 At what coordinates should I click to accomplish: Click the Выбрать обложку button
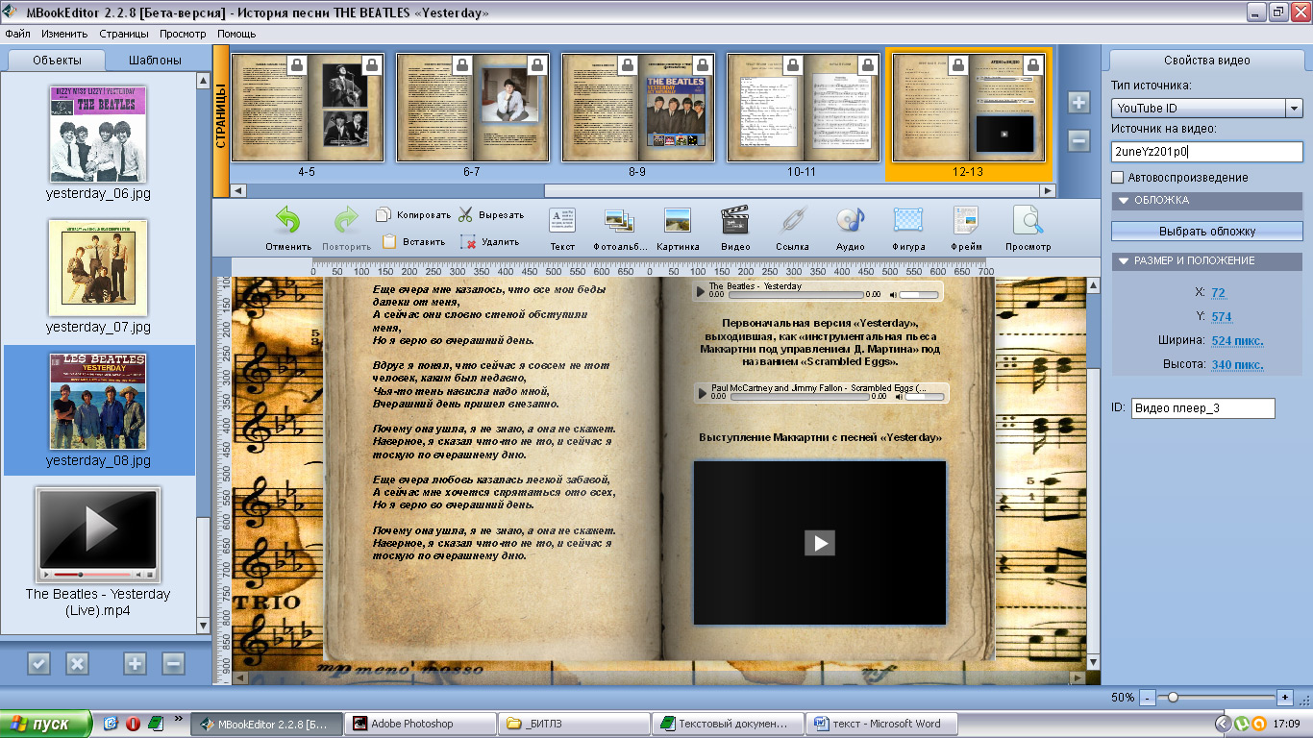[x=1206, y=232]
